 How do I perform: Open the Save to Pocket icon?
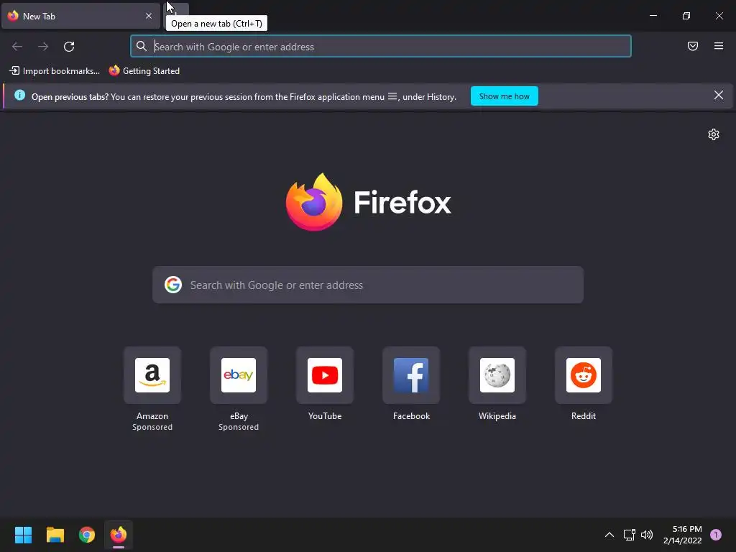[x=693, y=46]
